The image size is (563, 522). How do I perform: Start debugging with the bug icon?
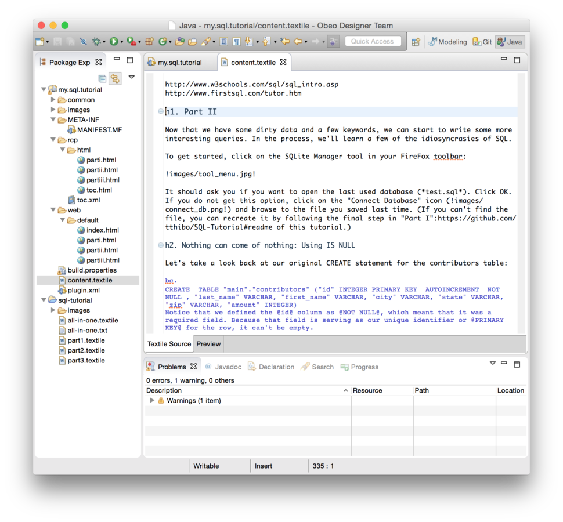[x=96, y=42]
